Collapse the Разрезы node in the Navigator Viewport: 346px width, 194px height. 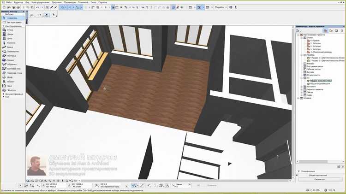(x=302, y=55)
